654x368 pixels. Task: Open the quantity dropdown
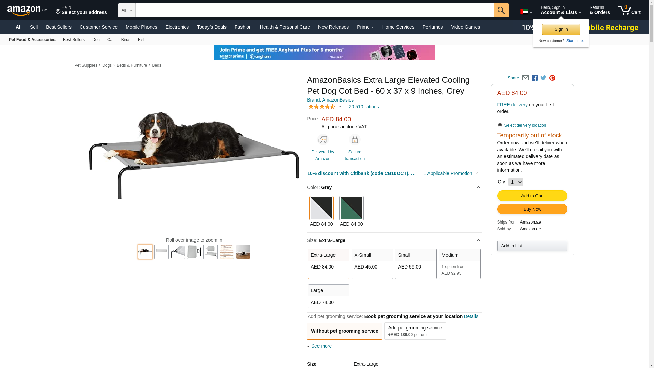[515, 182]
